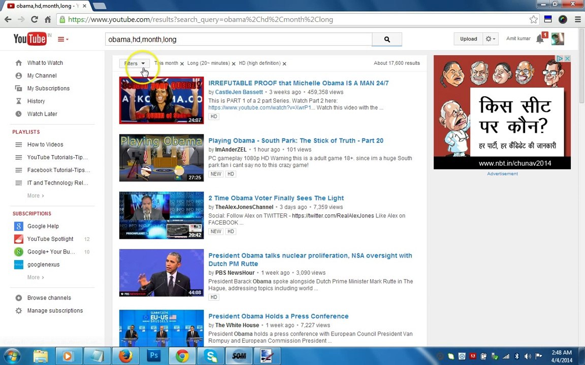Image resolution: width=585 pixels, height=365 pixels.
Task: Remove the HD (high definition) filter
Action: pos(284,64)
